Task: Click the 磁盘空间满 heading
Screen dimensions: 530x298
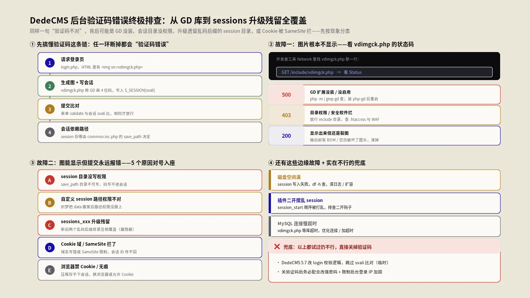Action: (x=289, y=177)
